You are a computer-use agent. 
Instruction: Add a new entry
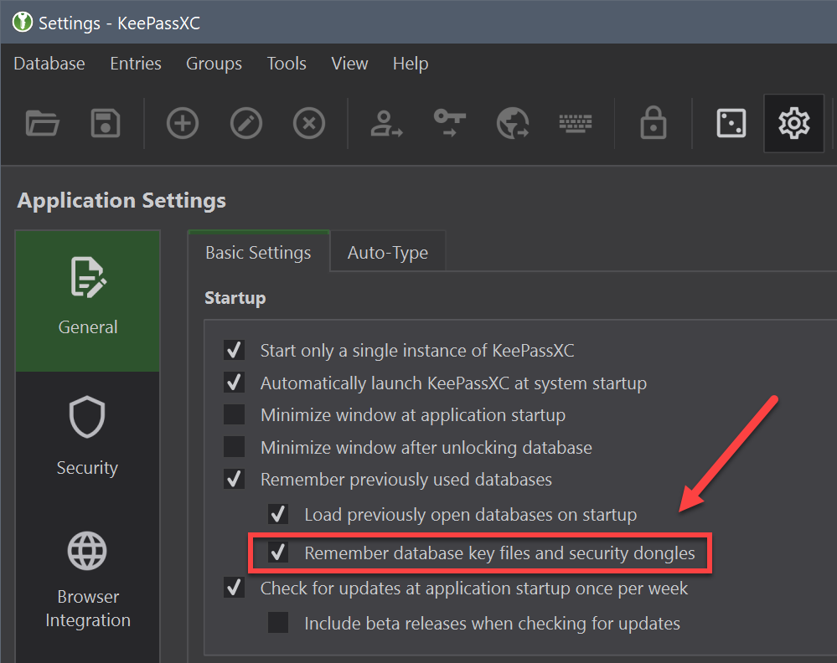(183, 123)
